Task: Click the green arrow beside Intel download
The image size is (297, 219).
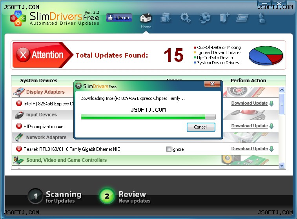Action: pyautogui.click(x=271, y=103)
